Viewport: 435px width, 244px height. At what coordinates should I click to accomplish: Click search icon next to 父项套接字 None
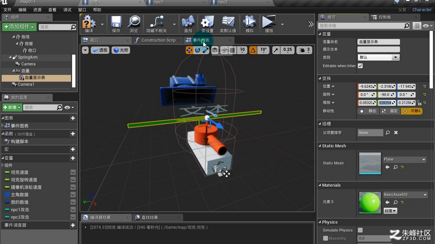pos(387,133)
